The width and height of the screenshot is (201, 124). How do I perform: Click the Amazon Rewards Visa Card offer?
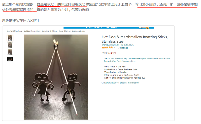137,60
